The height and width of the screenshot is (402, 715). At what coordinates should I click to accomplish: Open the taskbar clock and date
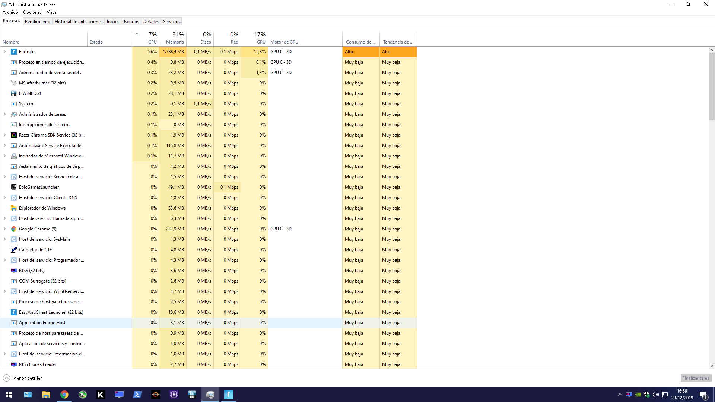coord(682,395)
